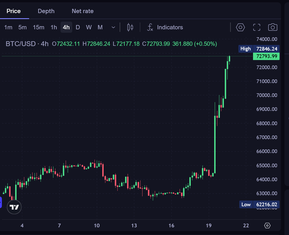The image size is (289, 235).
Task: Click the 72793.99 current price label
Action: coord(266,56)
